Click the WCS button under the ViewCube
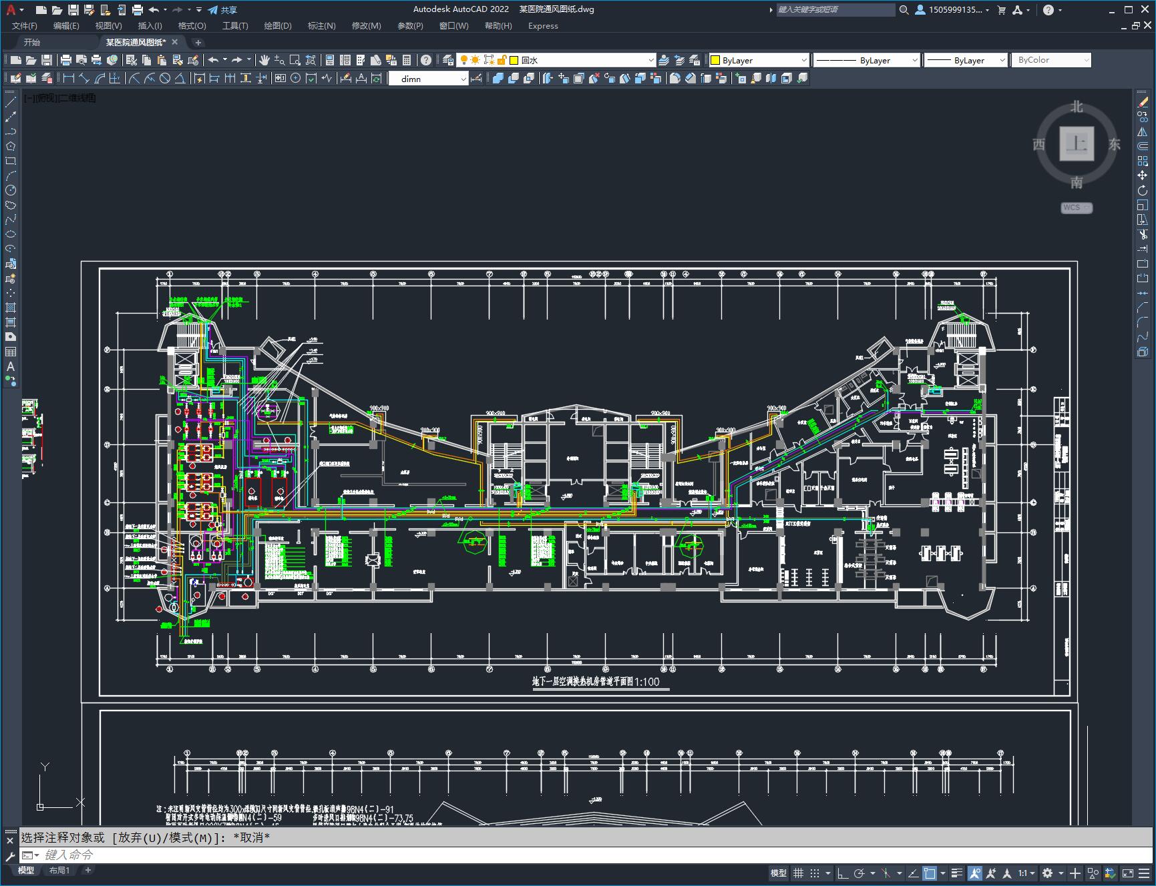The height and width of the screenshot is (886, 1156). (1076, 207)
